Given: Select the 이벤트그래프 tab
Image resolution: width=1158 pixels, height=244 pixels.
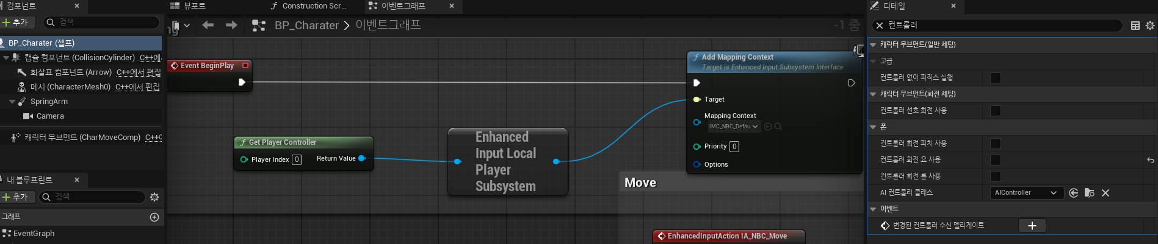Looking at the screenshot, I should coord(403,6).
